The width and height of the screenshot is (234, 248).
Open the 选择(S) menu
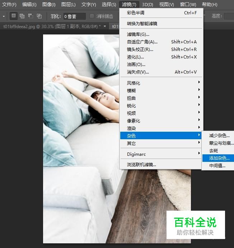tap(109, 4)
